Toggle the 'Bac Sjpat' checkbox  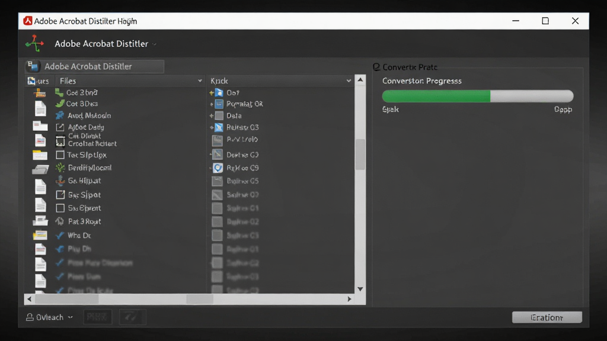(x=60, y=194)
